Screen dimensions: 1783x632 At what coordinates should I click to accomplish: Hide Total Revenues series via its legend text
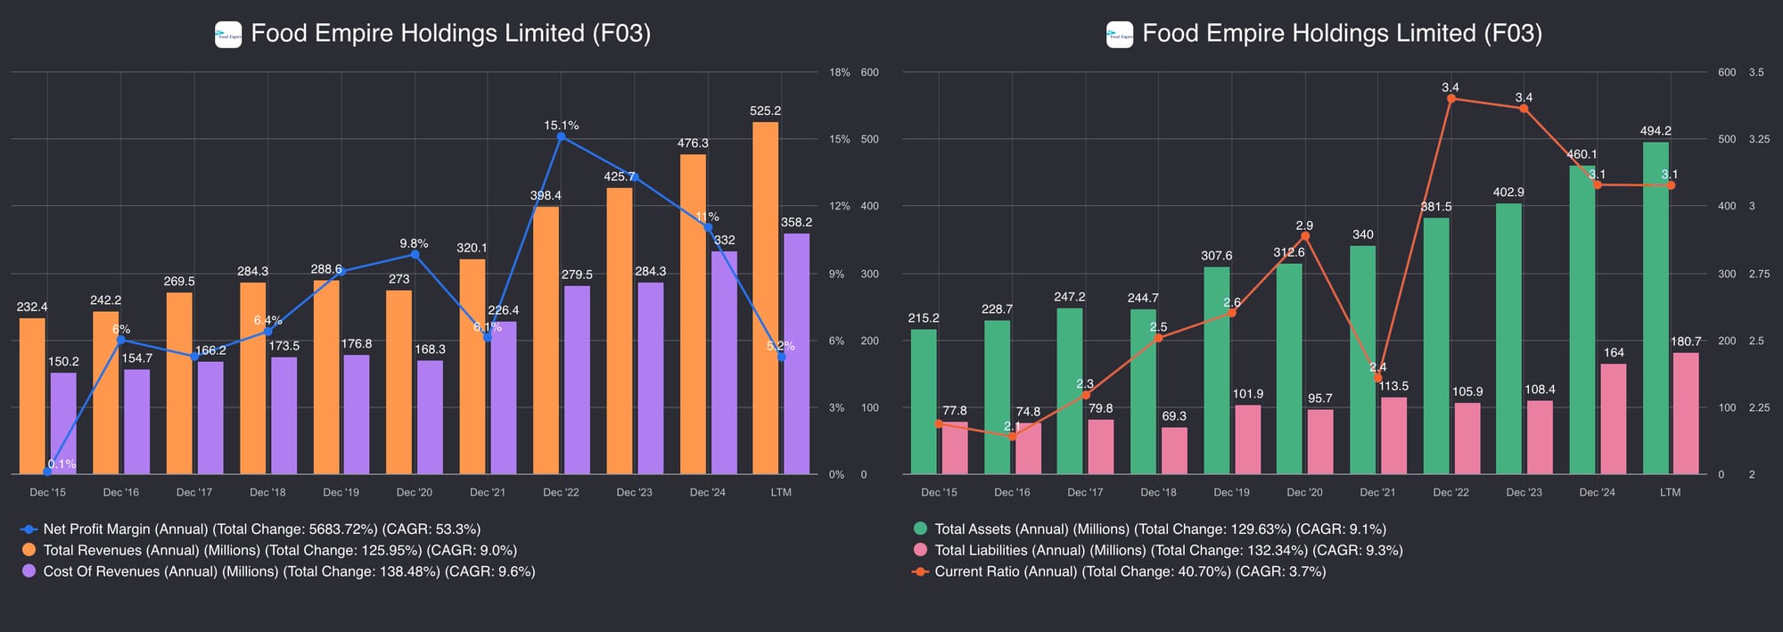280,551
